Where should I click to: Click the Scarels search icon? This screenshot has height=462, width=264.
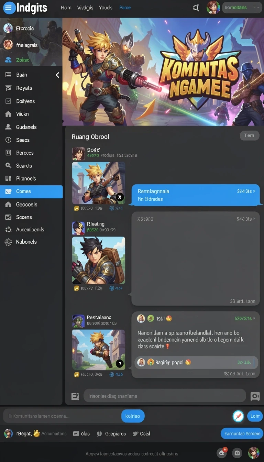pyautogui.click(x=8, y=166)
